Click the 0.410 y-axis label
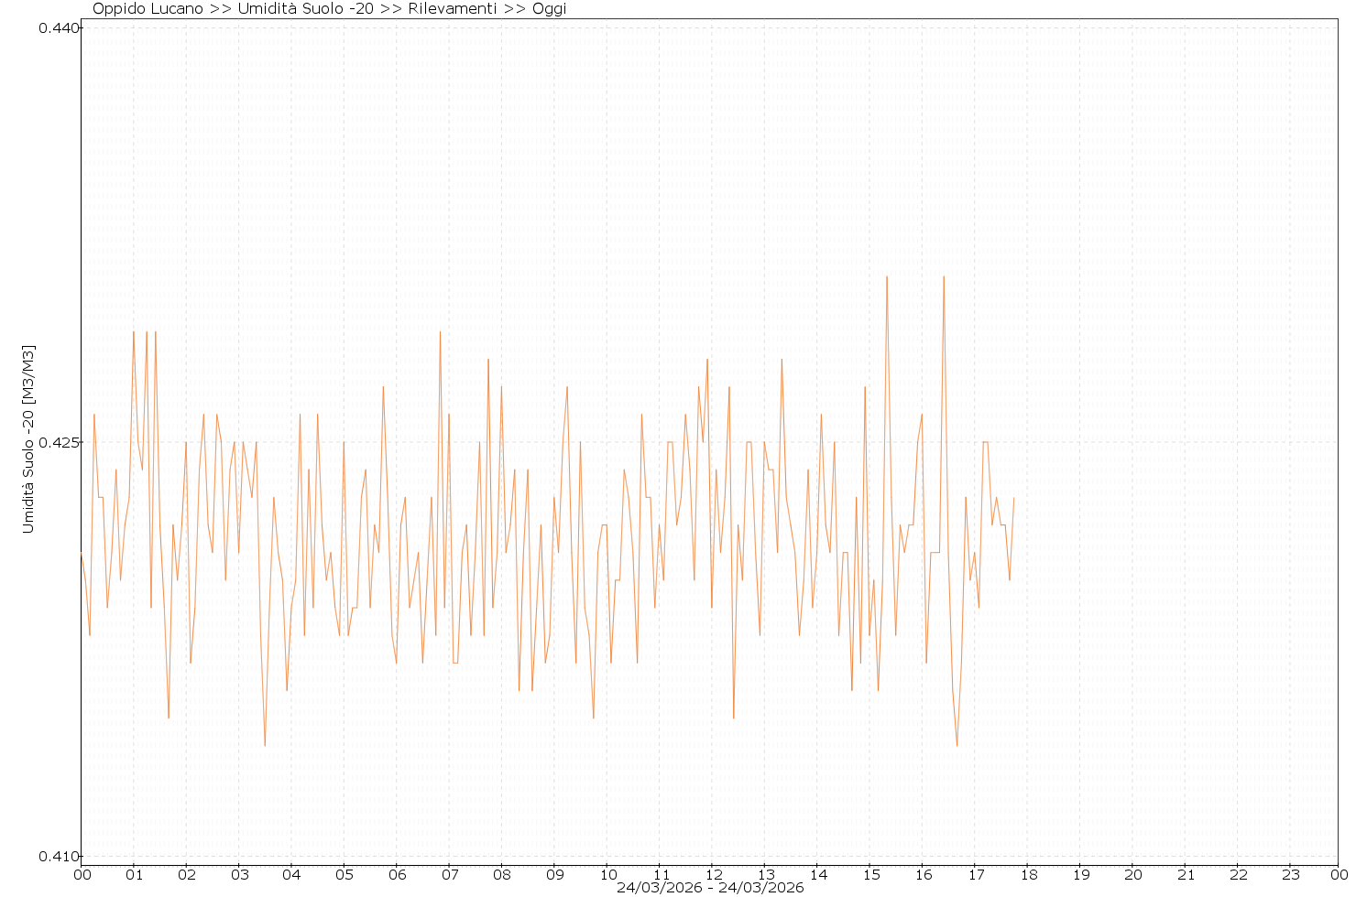The width and height of the screenshot is (1356, 897). pos(57,857)
